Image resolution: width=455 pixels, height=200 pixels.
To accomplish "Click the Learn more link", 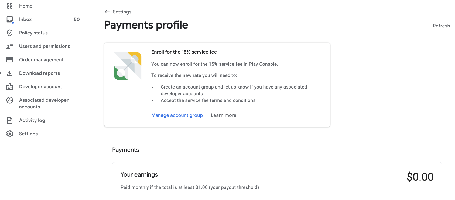I will coord(224,115).
